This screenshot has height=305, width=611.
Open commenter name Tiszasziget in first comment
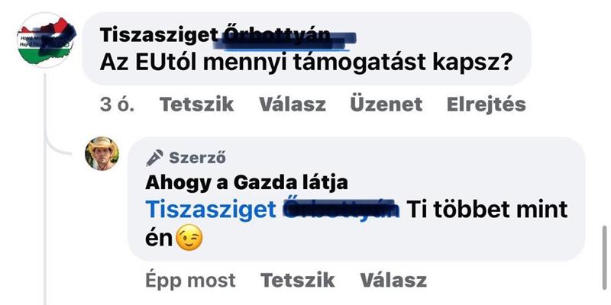click(x=159, y=36)
